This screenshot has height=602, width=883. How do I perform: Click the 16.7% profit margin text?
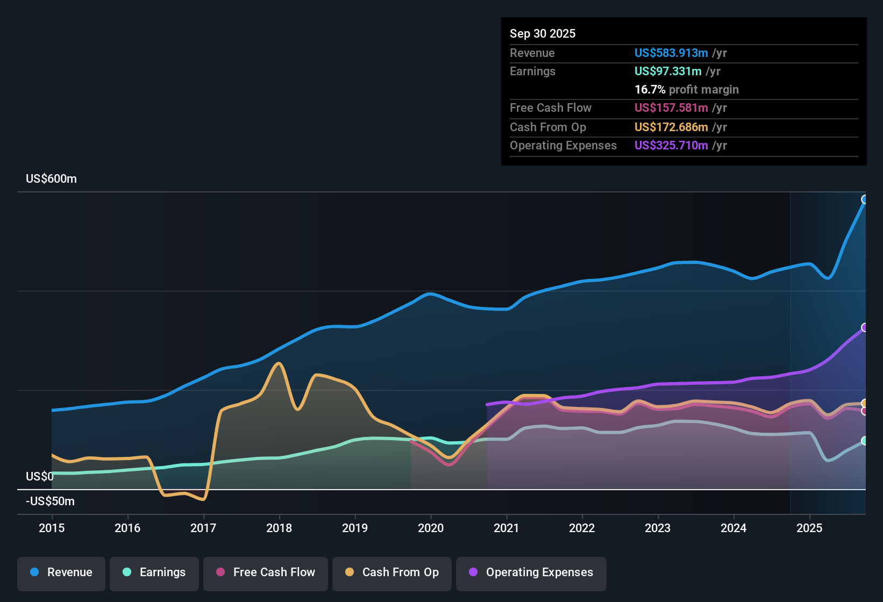pos(687,90)
